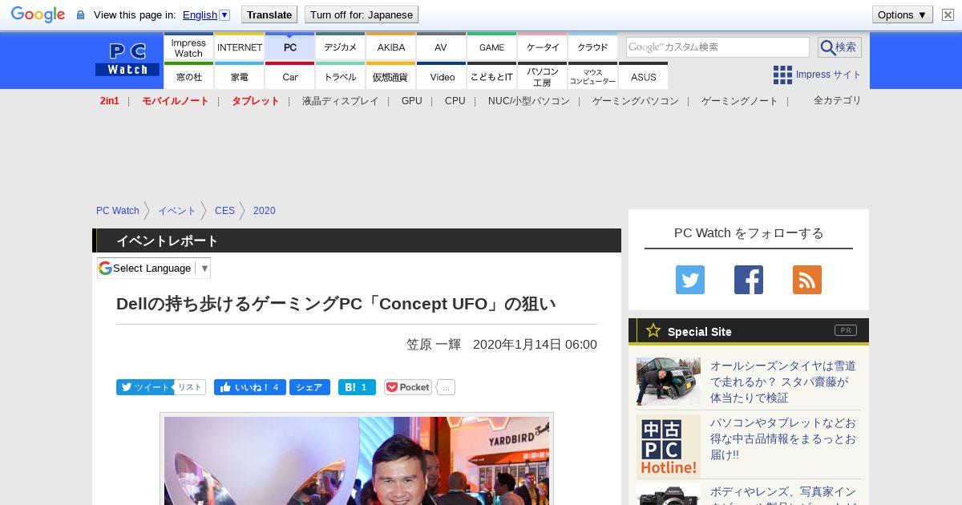Go to the タブレット category
The image size is (962, 505).
click(x=256, y=101)
